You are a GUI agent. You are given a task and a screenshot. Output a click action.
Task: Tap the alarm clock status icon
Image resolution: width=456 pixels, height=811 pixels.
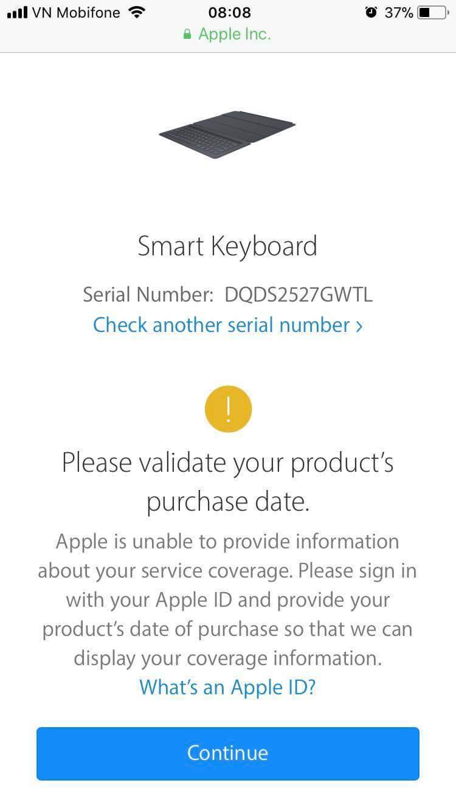pyautogui.click(x=371, y=12)
